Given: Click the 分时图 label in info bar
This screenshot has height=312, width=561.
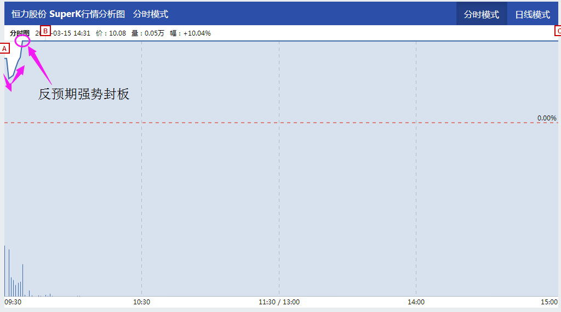Looking at the screenshot, I should coord(20,33).
